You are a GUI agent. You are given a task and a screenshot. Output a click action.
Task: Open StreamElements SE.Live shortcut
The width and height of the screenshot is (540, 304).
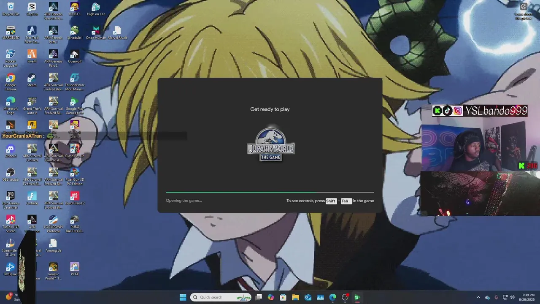pyautogui.click(x=11, y=247)
